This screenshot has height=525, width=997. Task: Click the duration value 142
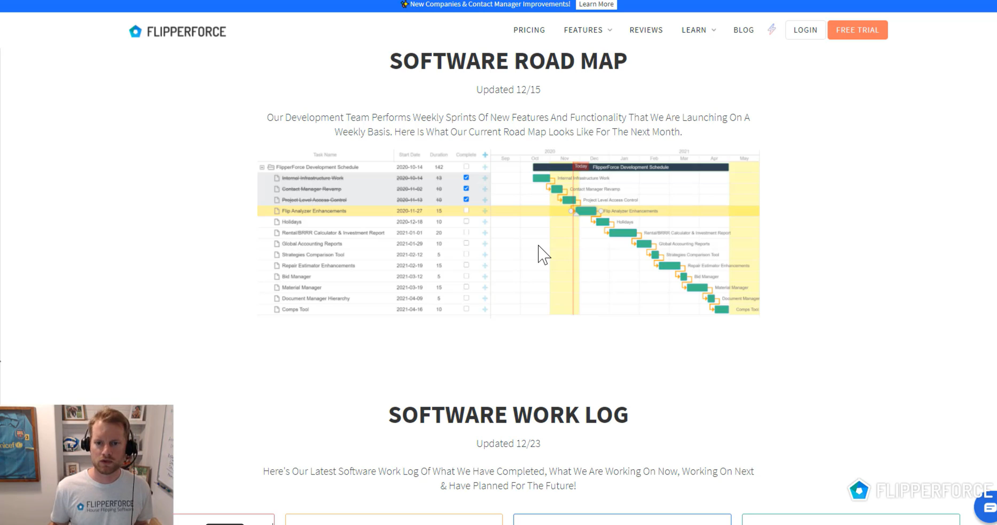click(439, 167)
